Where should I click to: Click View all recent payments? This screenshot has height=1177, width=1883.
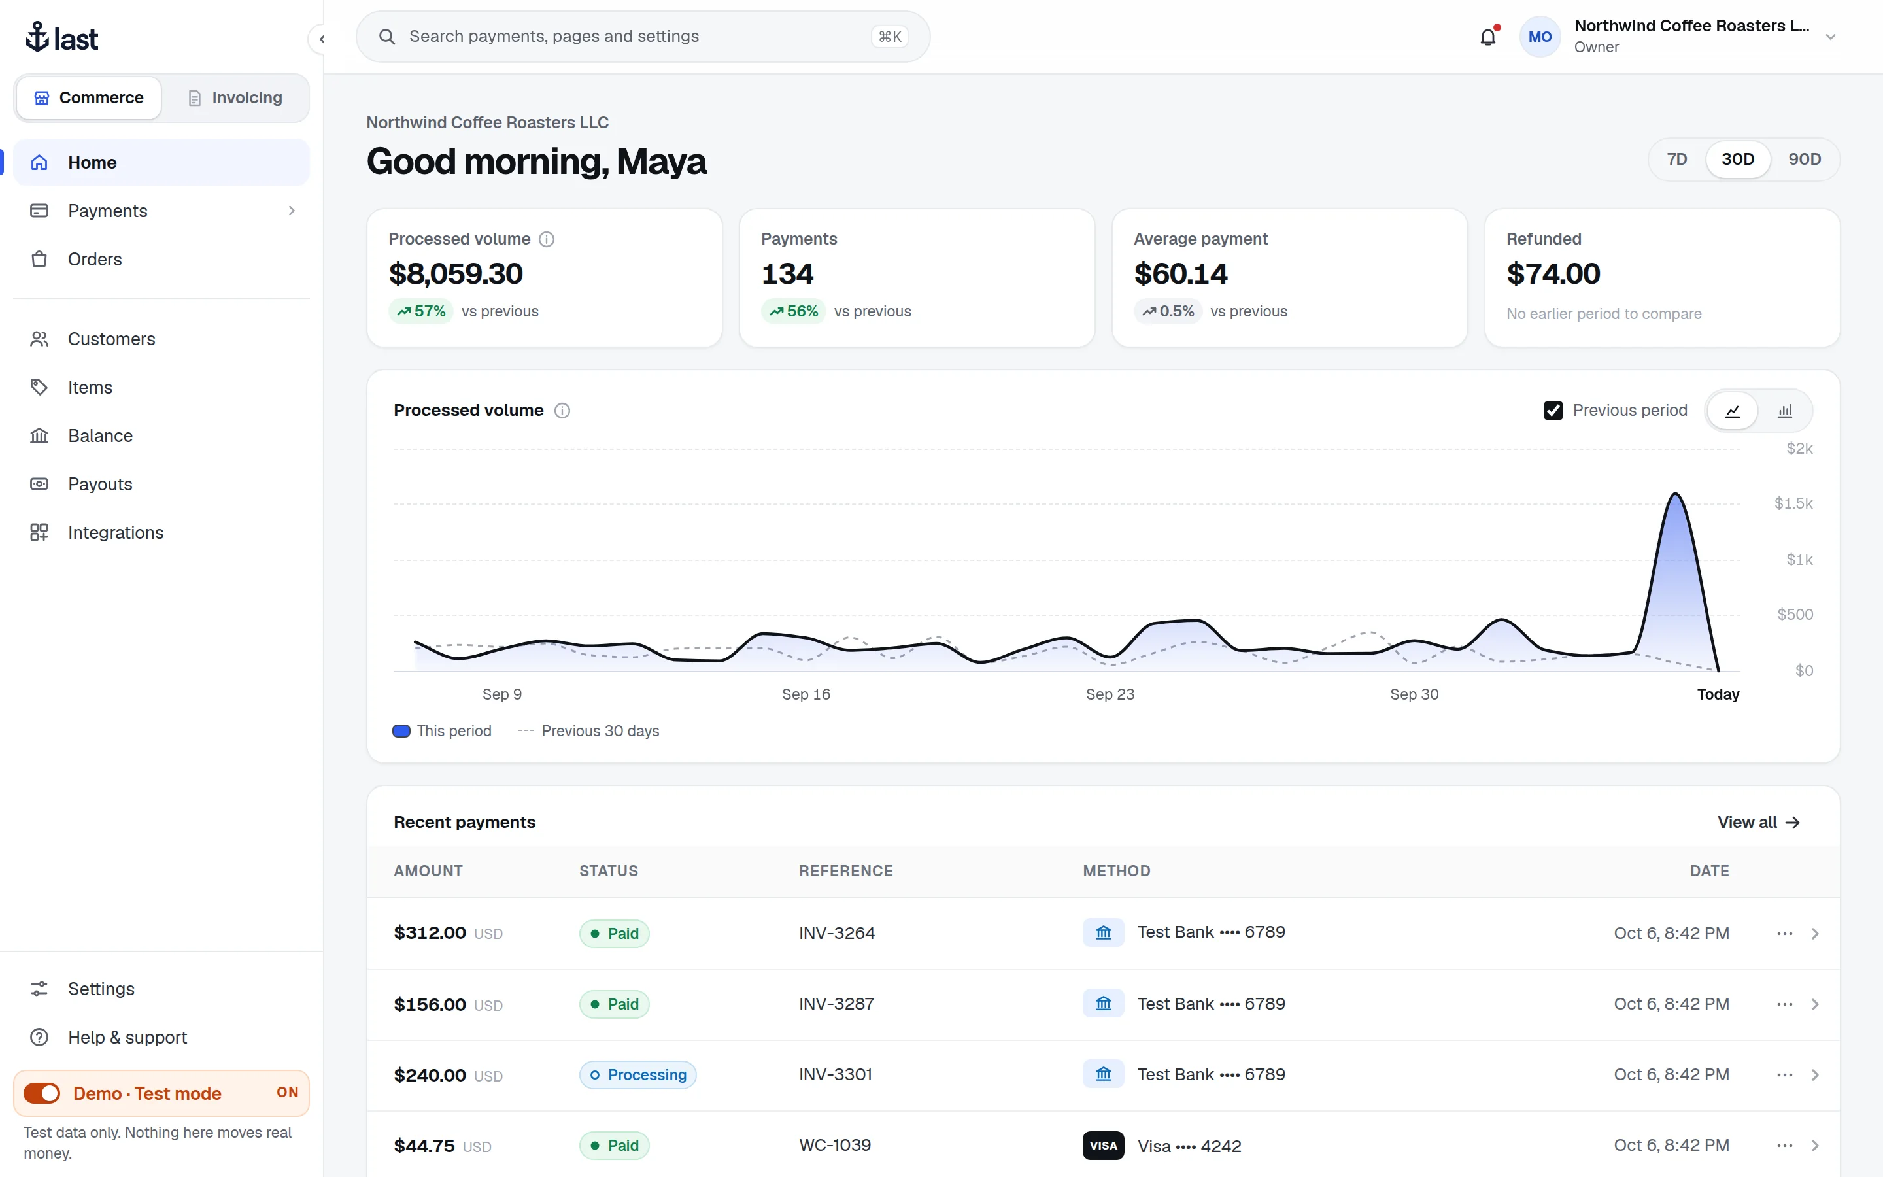[x=1759, y=822]
